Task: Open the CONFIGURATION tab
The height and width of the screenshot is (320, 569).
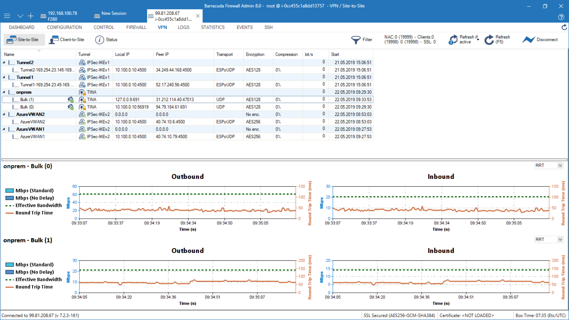Action: 64,27
